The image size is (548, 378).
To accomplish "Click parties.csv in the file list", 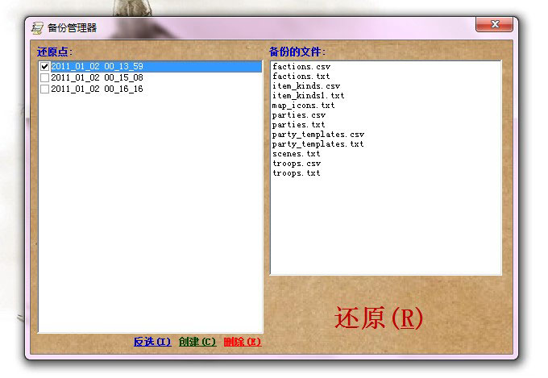I will tap(298, 115).
